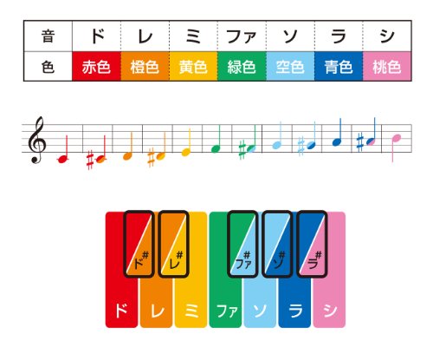This screenshot has width=433, height=347.
Task: Click the green ファ note on staff
Action: 216,139
